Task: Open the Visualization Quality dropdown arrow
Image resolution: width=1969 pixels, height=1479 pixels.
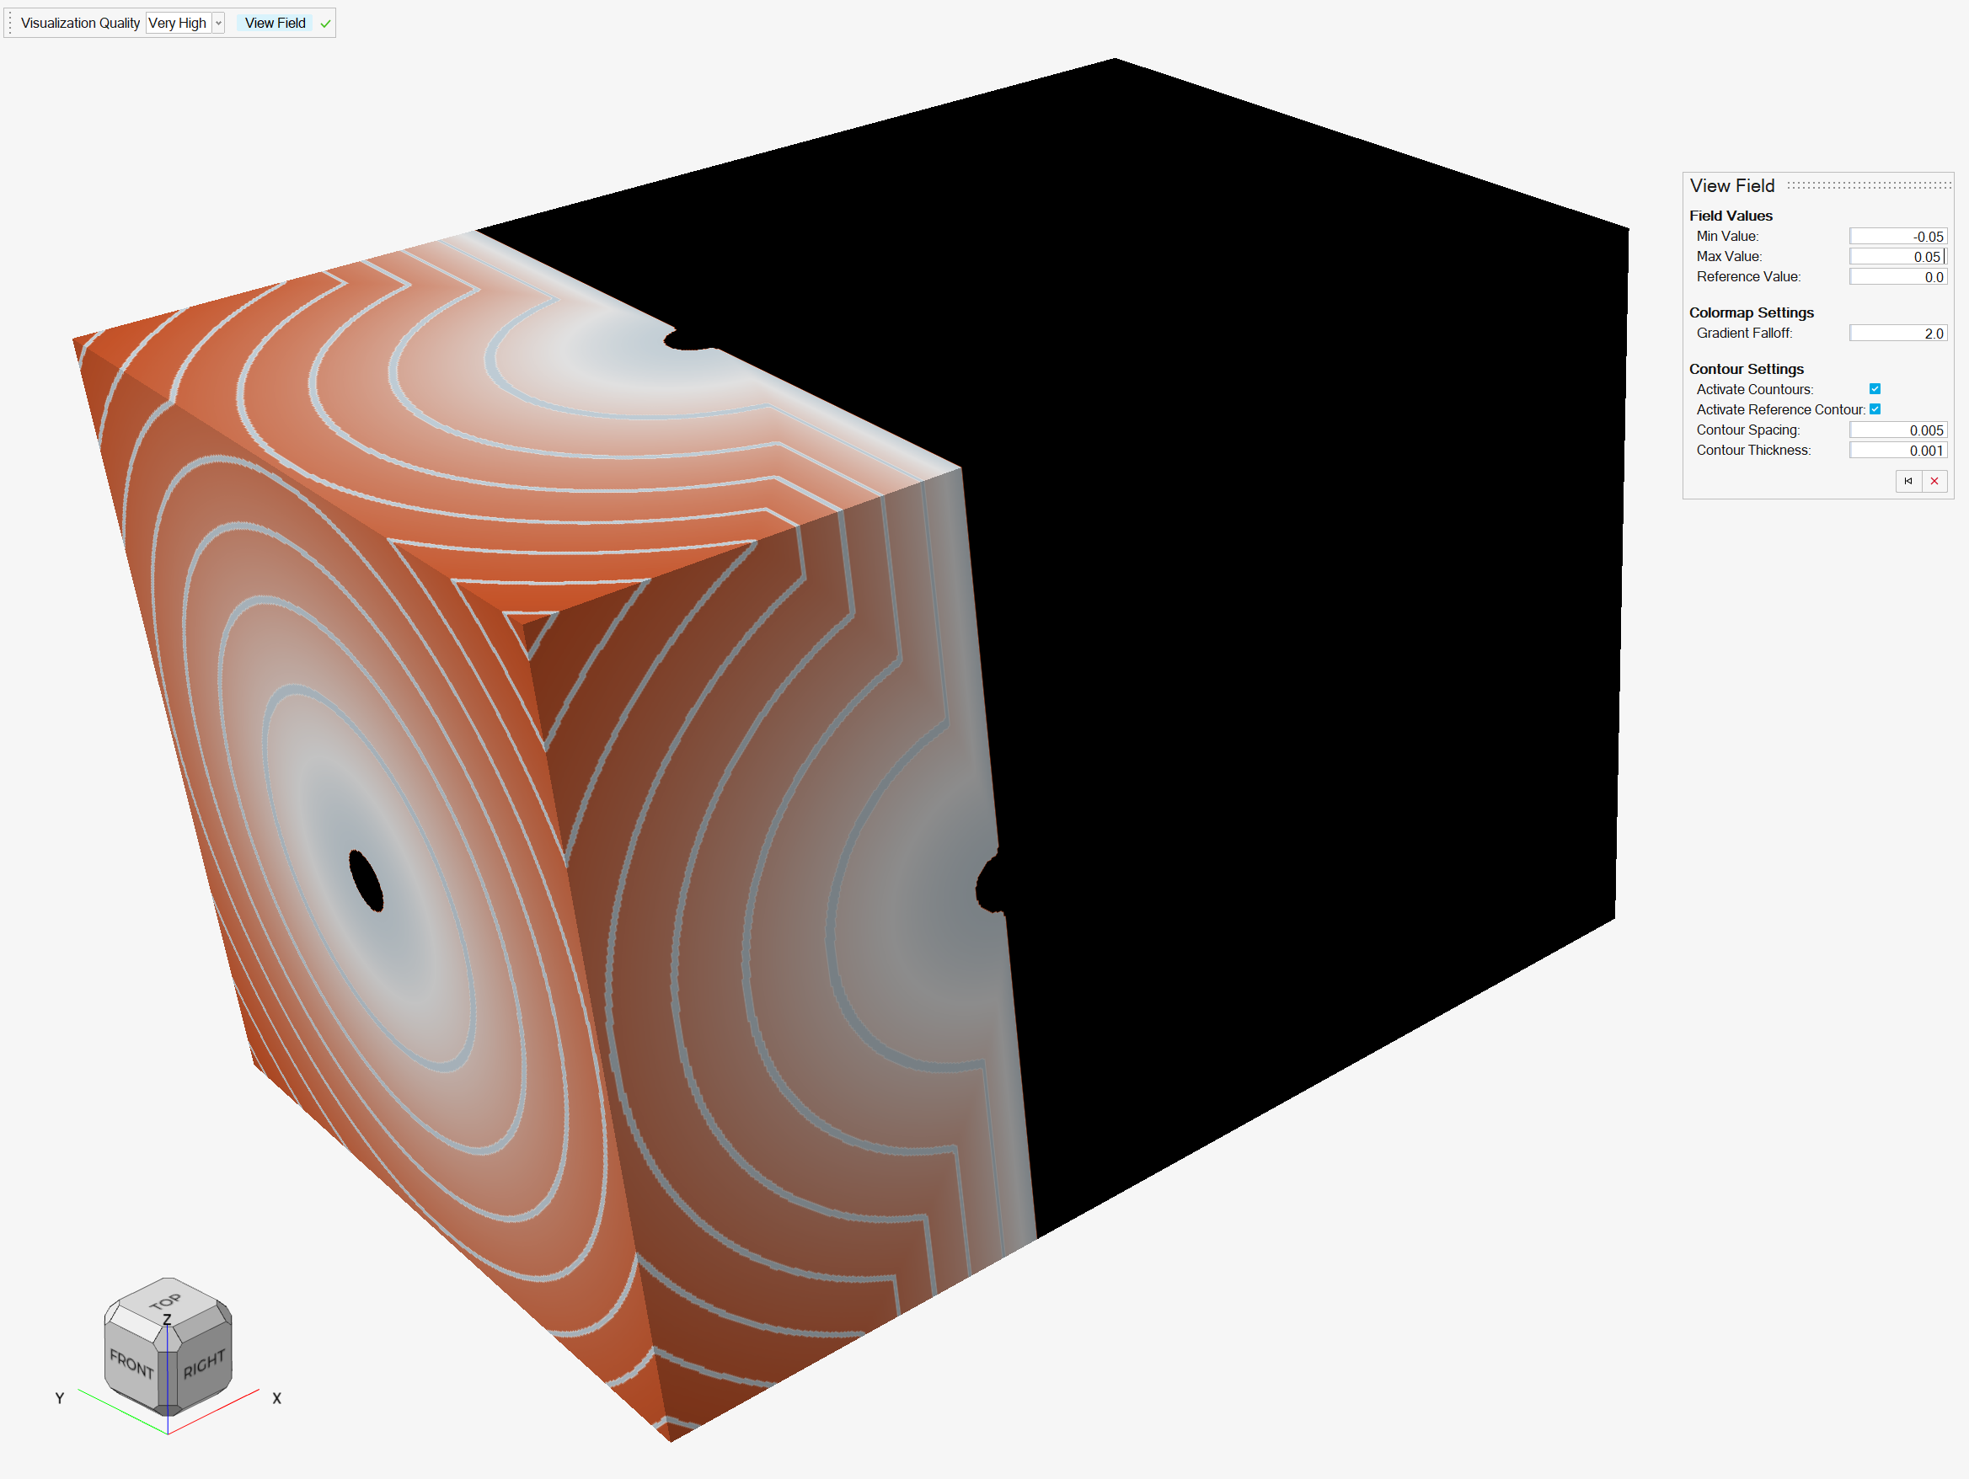Action: coord(218,24)
